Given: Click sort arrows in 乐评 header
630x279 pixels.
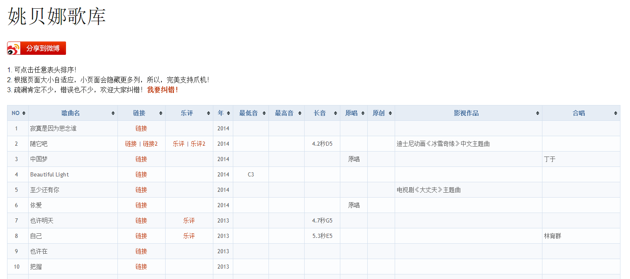Looking at the screenshot, I should [208, 113].
